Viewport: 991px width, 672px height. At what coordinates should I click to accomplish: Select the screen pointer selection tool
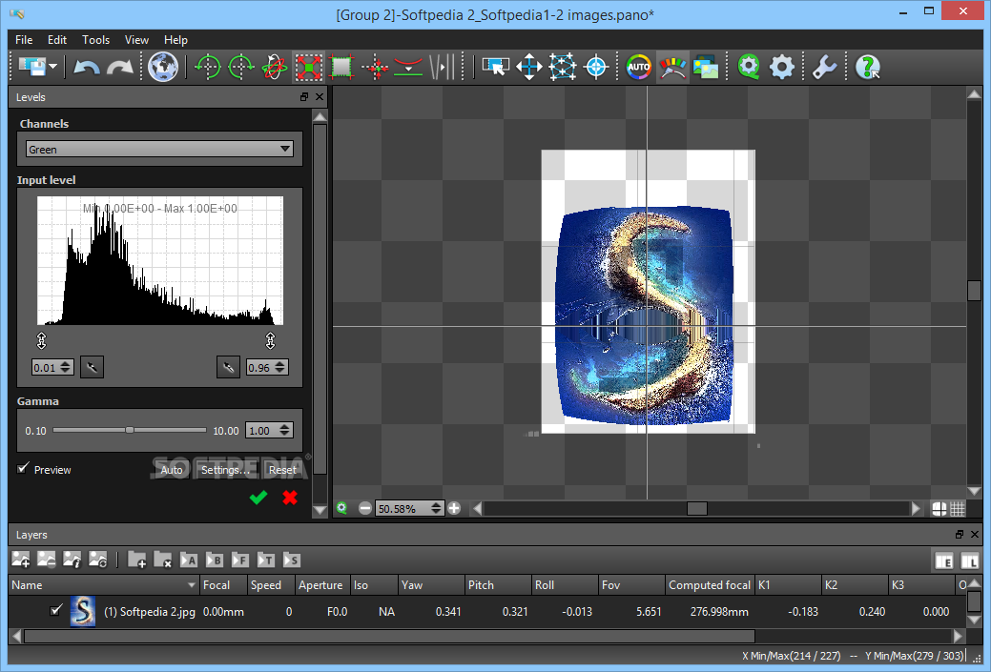(496, 67)
